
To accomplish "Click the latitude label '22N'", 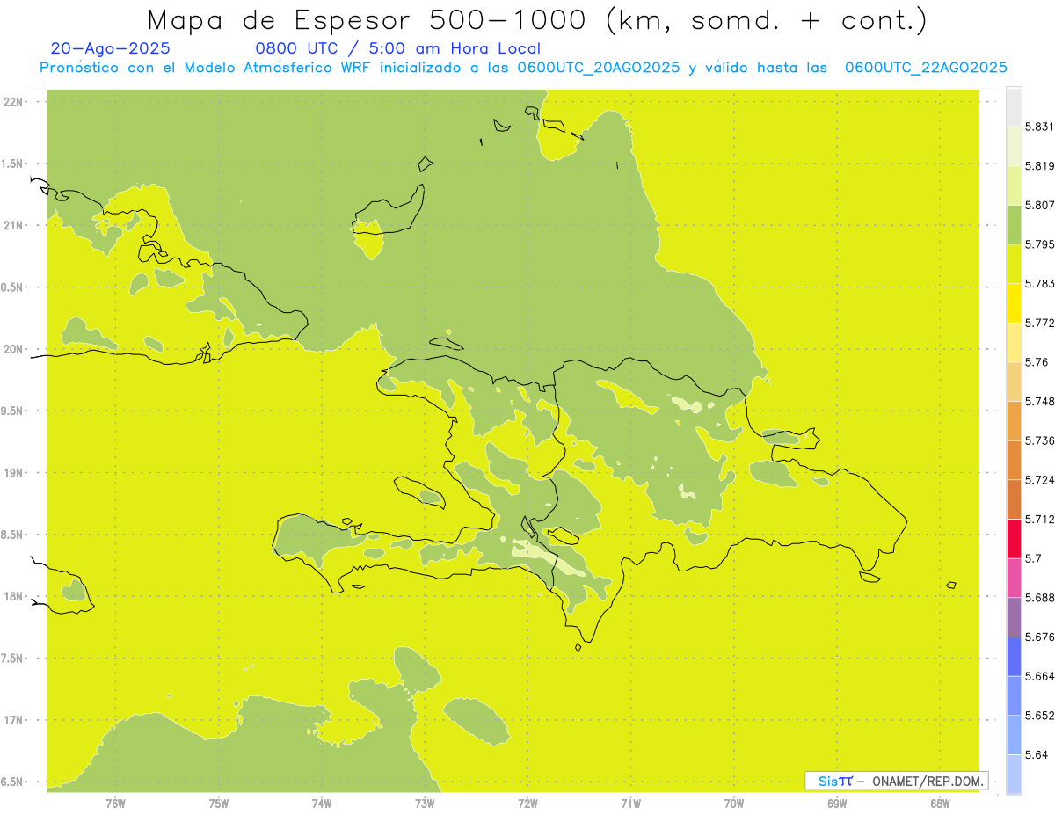I will coord(13,102).
